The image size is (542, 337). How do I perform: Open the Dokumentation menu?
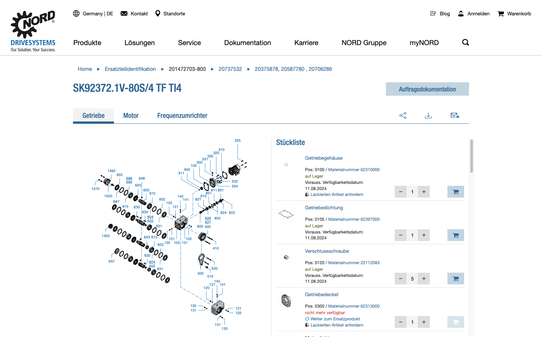247,43
